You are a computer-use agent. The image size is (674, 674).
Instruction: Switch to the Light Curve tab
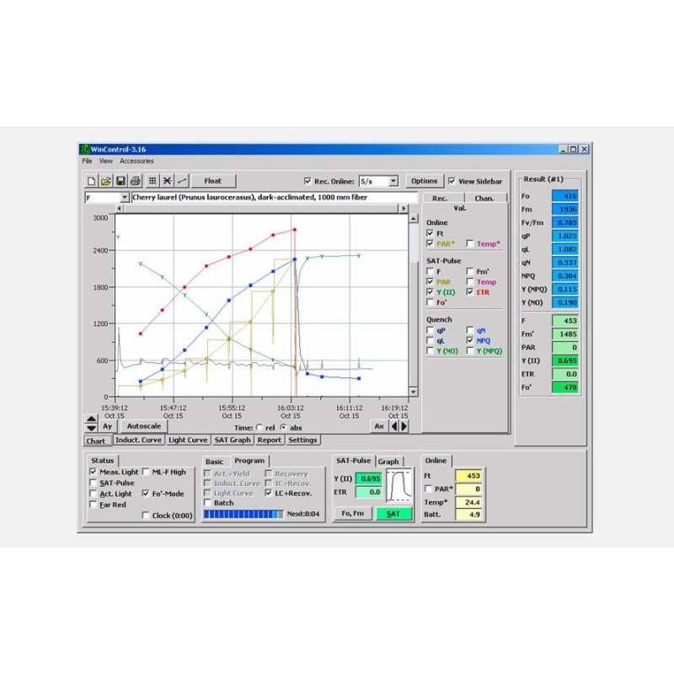(x=187, y=441)
